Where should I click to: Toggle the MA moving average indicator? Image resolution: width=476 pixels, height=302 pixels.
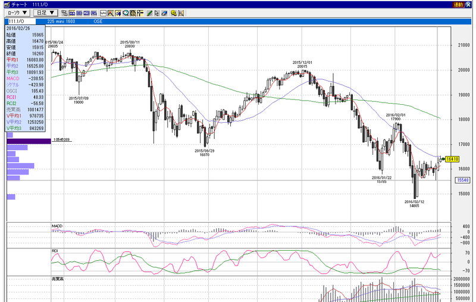coord(72,13)
